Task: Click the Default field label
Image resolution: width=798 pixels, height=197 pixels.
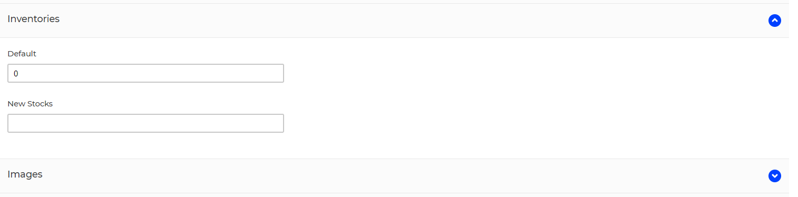Action: 22,54
